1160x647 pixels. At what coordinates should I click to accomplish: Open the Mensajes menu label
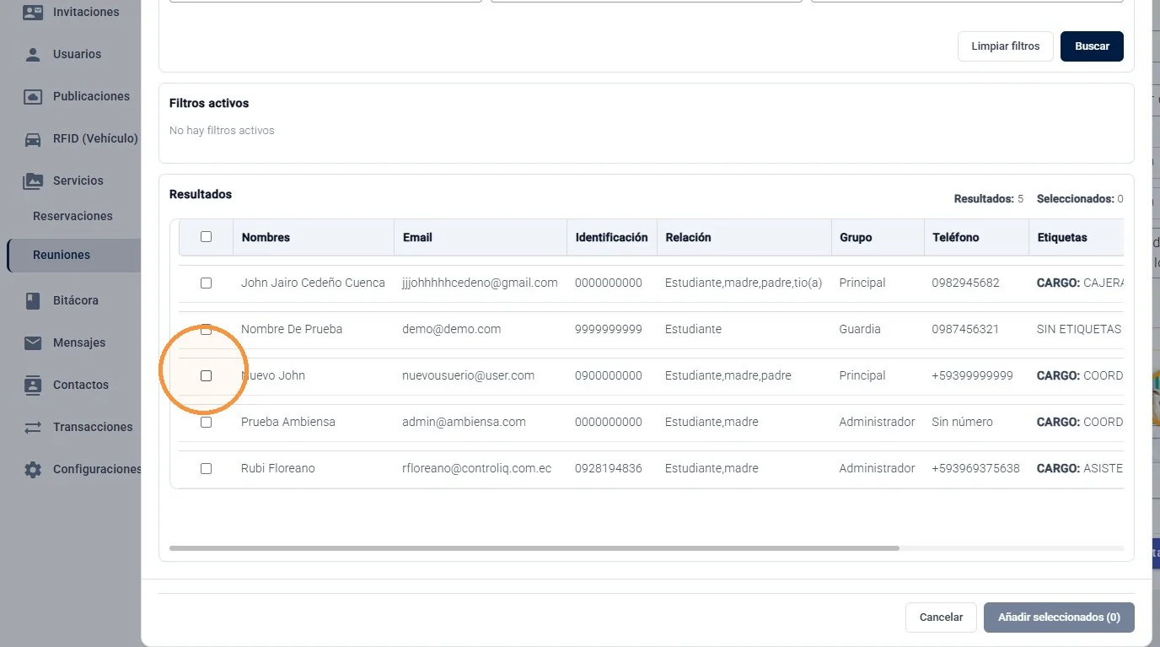(79, 342)
